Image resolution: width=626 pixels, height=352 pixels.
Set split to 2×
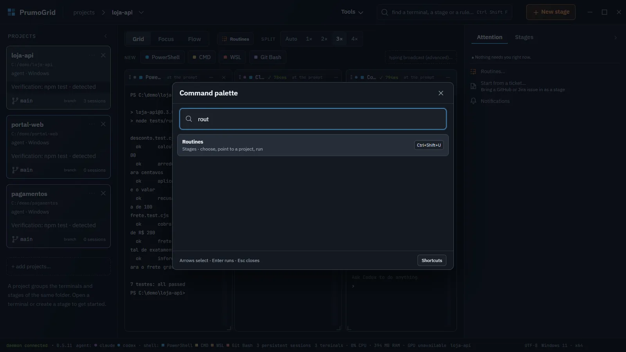click(324, 39)
